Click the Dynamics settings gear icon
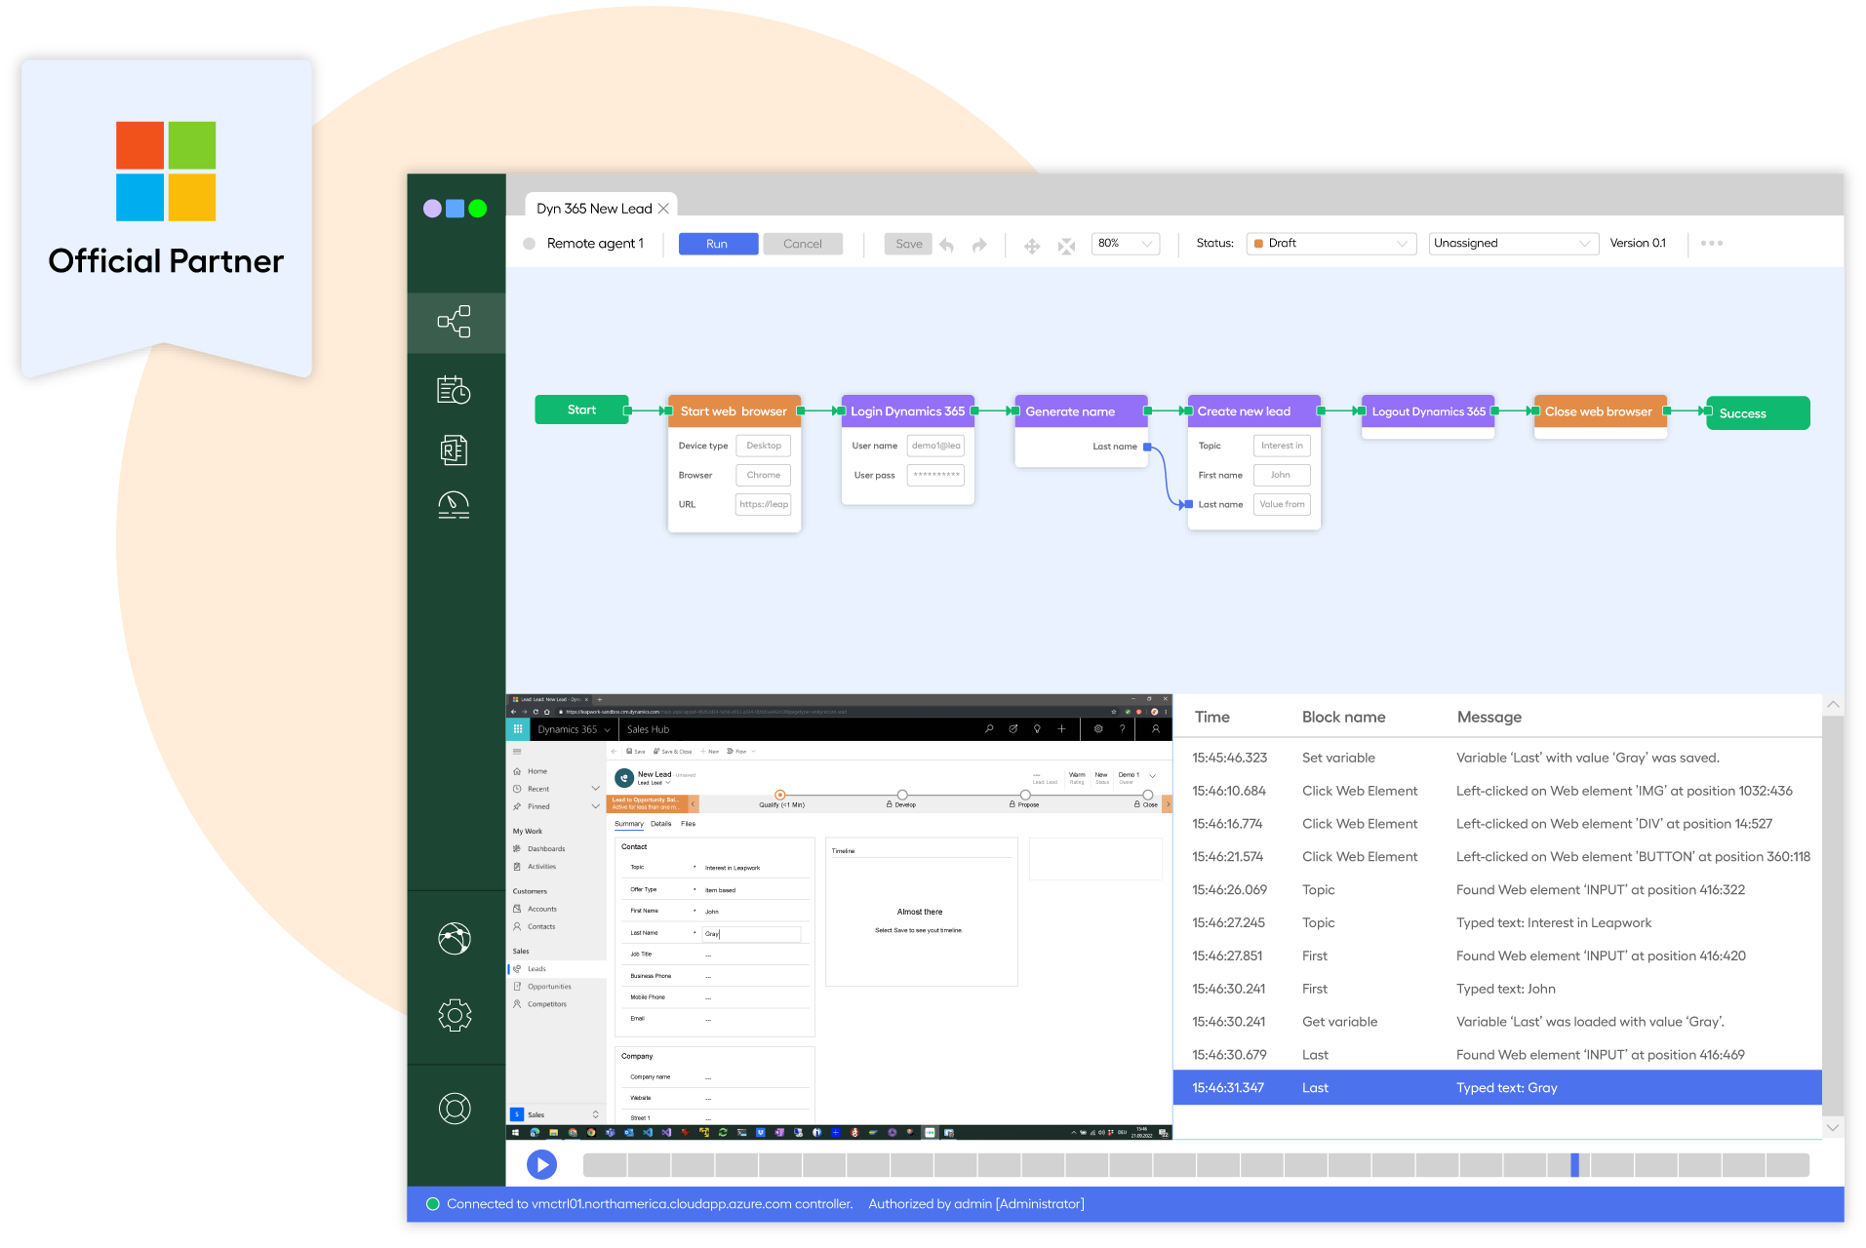The image size is (1866, 1248). pos(1098,729)
